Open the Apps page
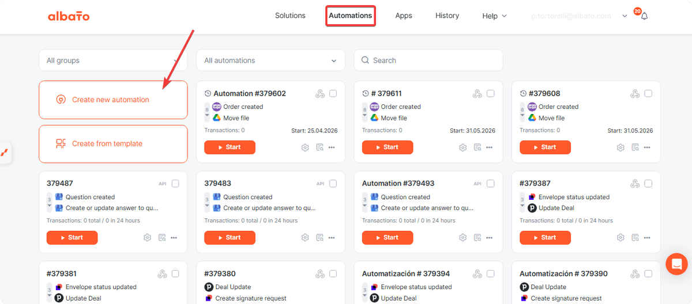 point(404,16)
